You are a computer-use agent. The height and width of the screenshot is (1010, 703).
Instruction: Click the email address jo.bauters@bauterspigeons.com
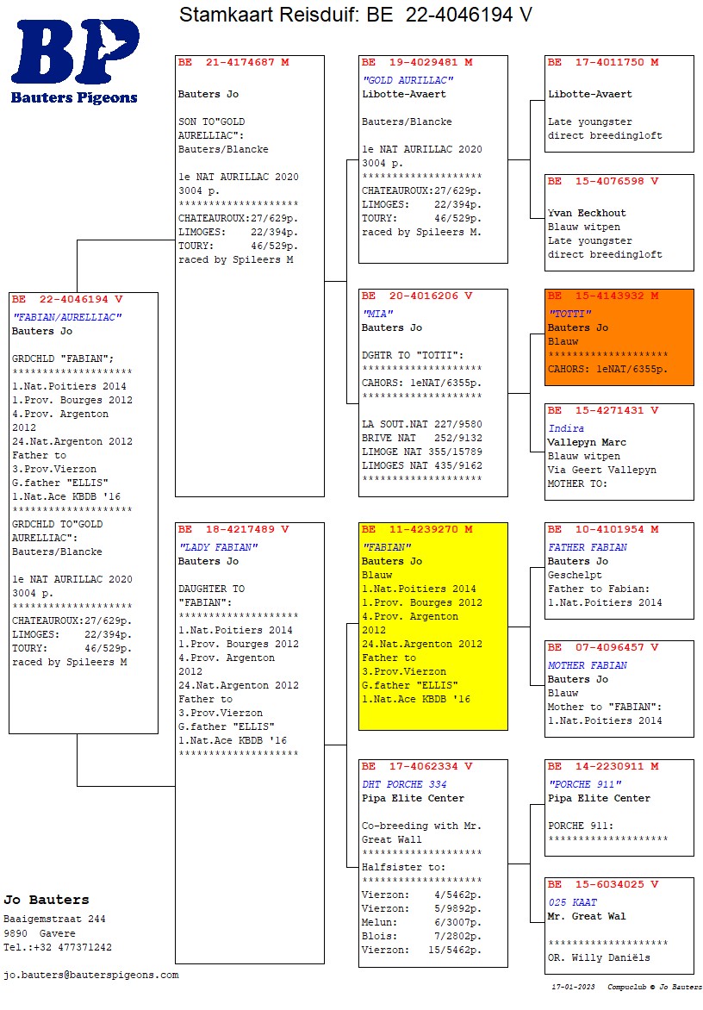(91, 975)
